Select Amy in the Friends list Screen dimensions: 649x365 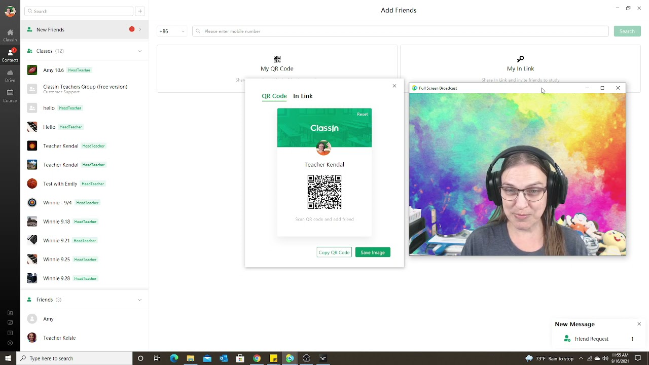(x=85, y=319)
